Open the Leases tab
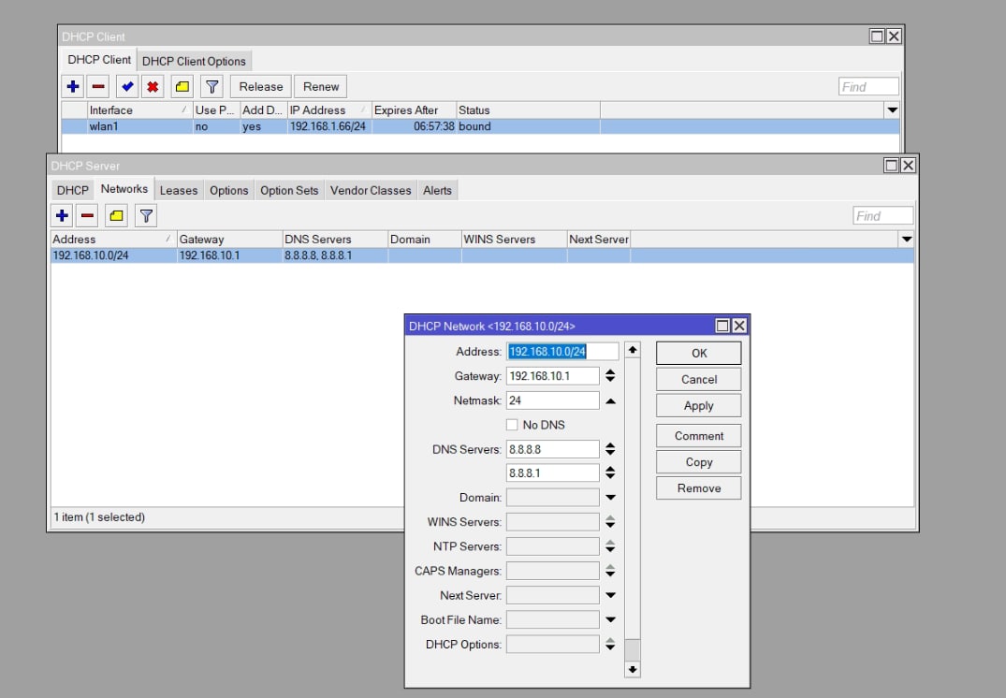The image size is (1006, 698). point(179,191)
